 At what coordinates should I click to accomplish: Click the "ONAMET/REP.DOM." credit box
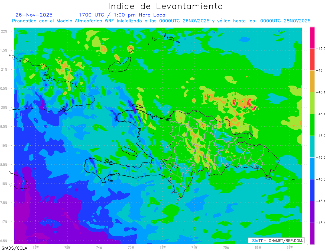[276, 240]
